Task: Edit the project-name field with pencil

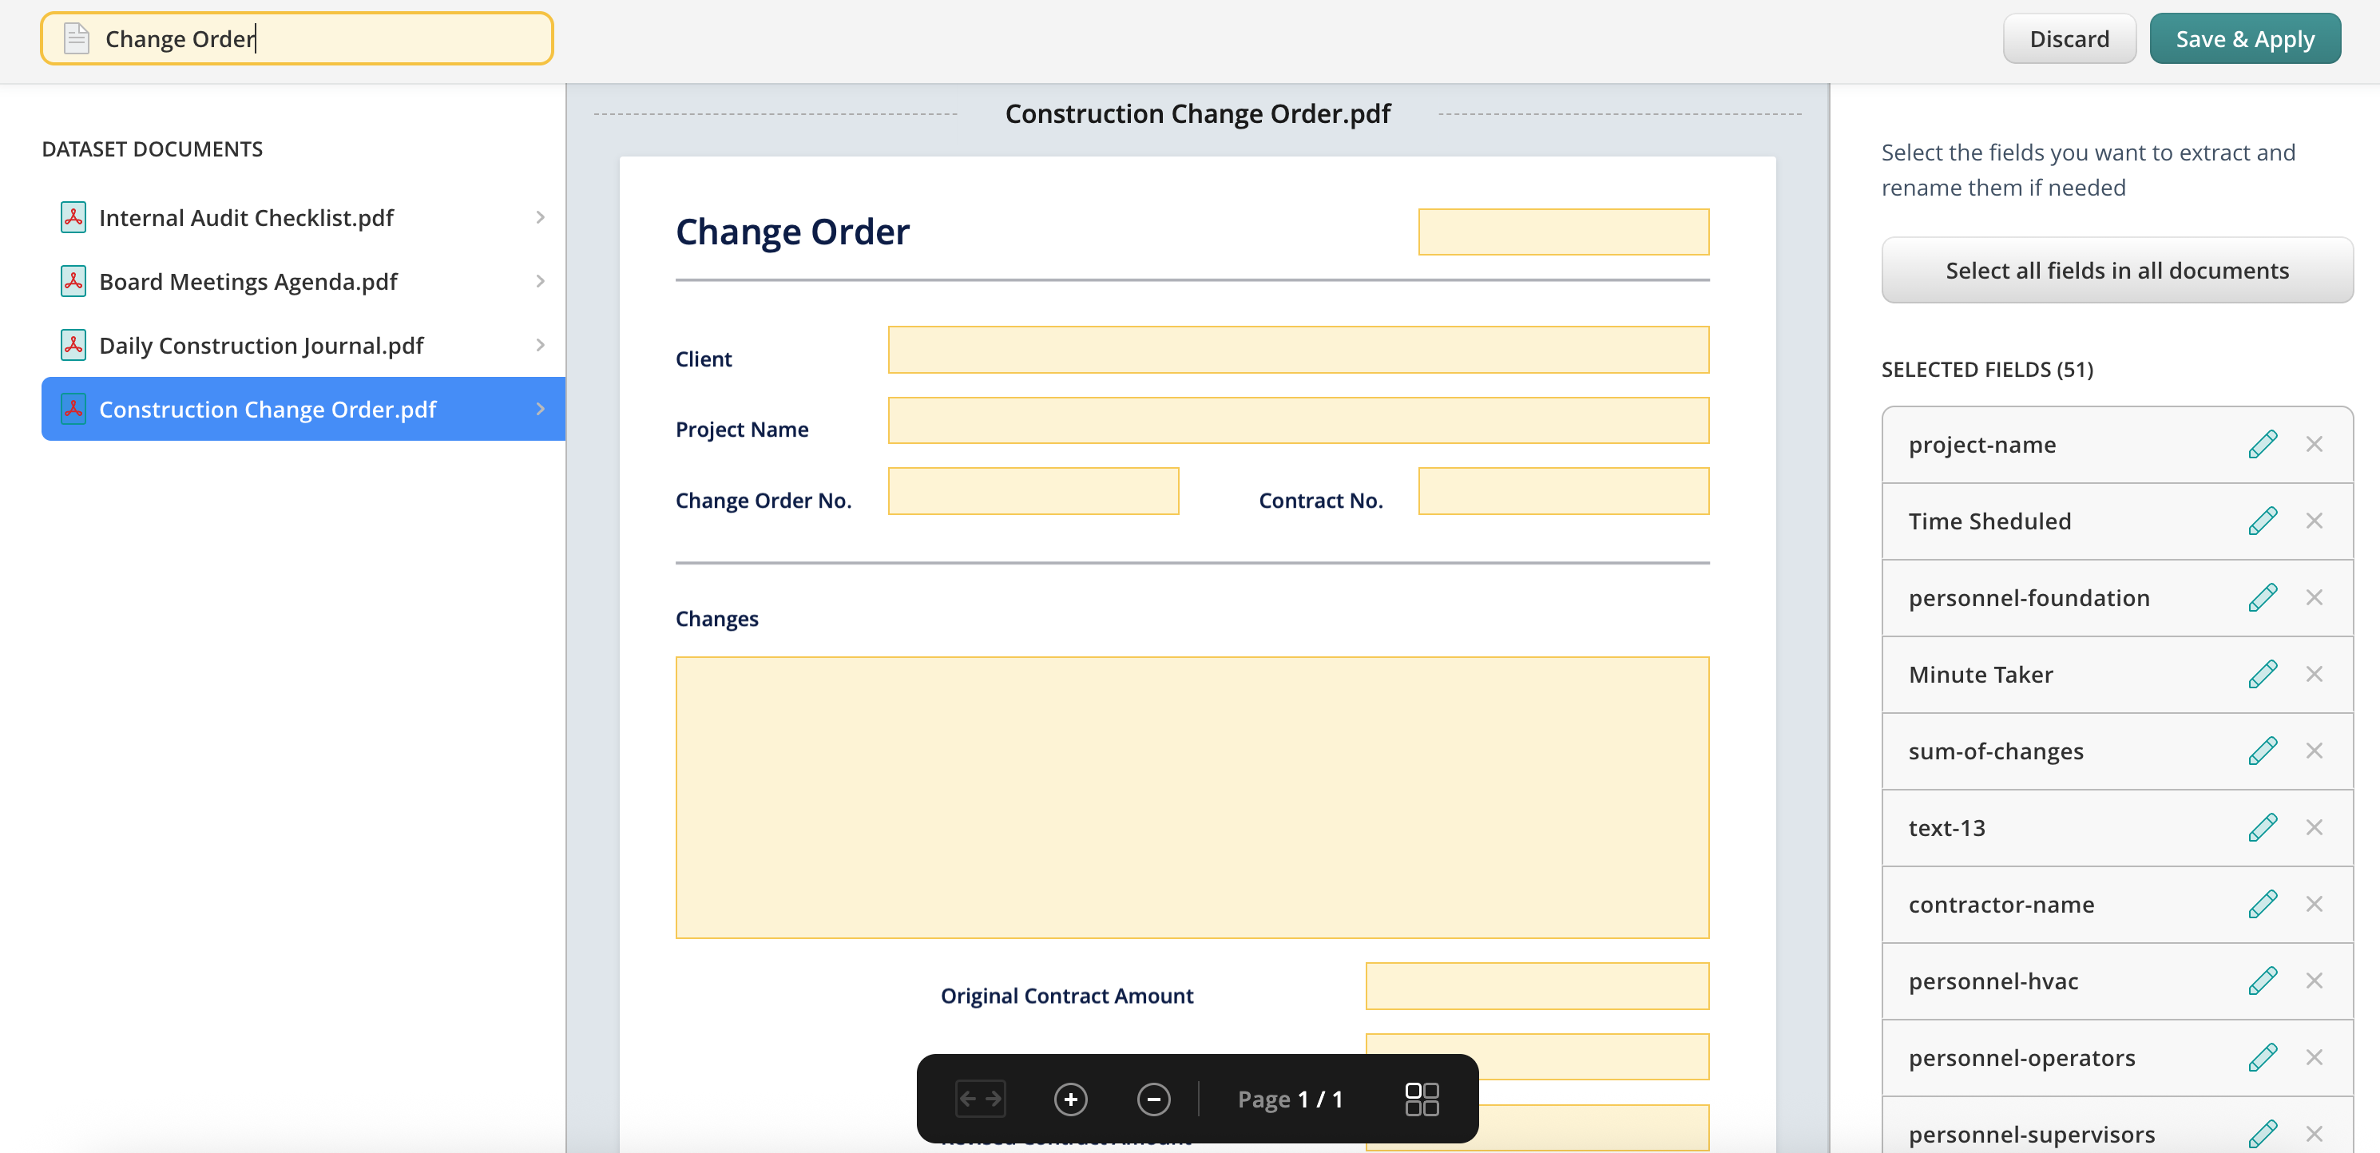Action: pos(2262,445)
